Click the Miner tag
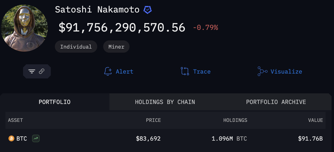Viewport: 334px width, 152px height. point(116,47)
